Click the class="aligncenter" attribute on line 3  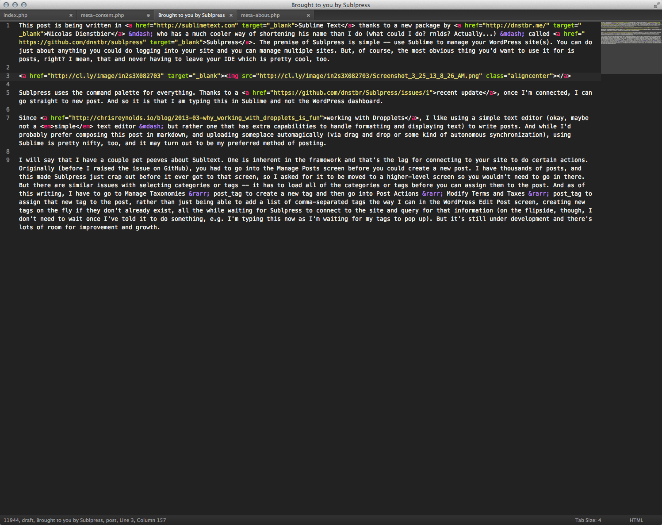[x=520, y=76]
